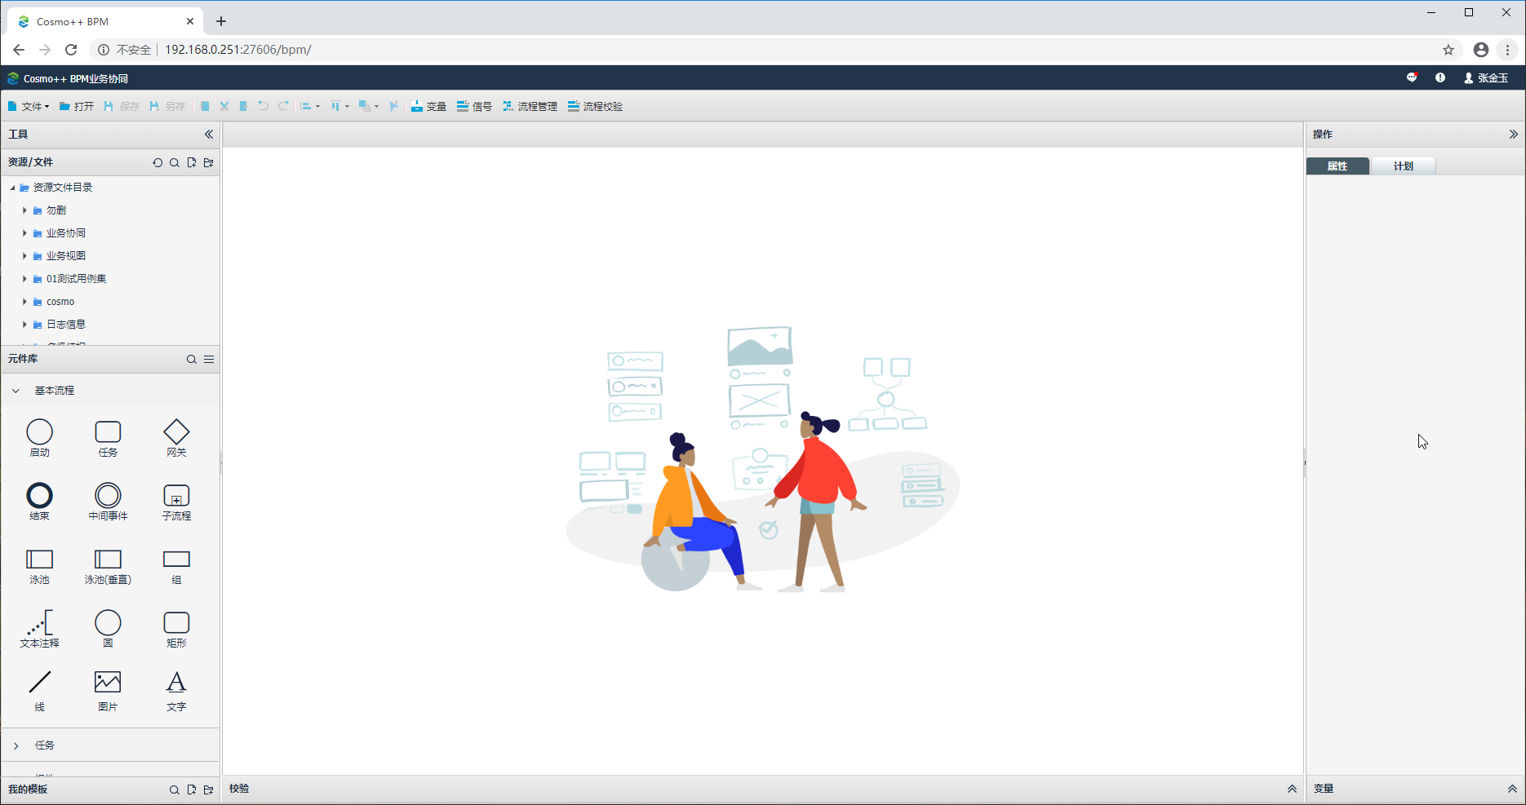1526x805 pixels.
Task: Expand the 业务协同 folder
Action: tap(24, 233)
